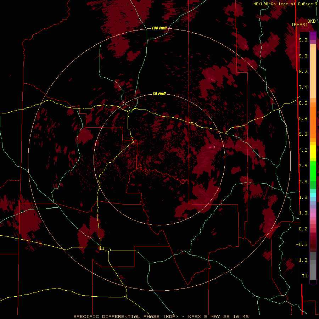Pick the purple swatch at the top of the color bar

tap(313, 35)
